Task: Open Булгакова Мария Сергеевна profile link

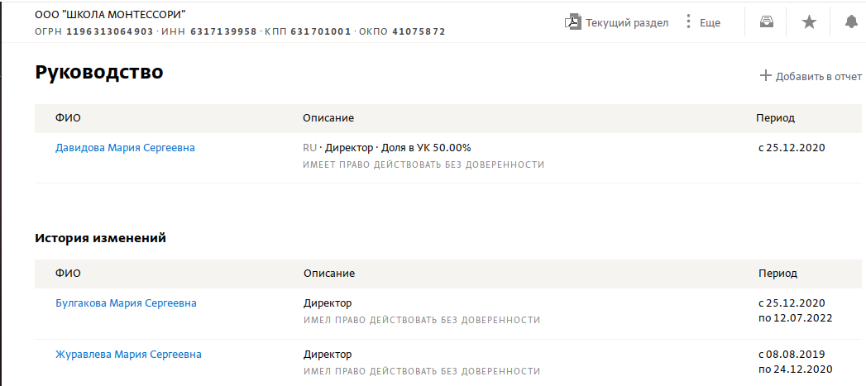Action: [126, 303]
